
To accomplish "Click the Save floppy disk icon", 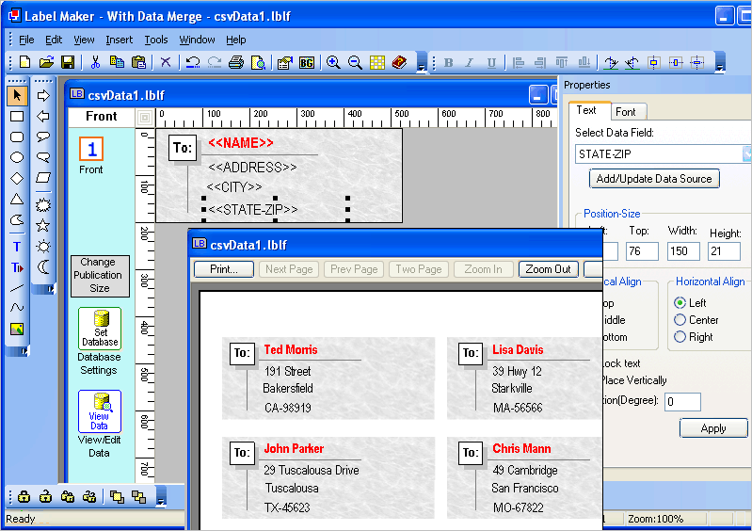I will point(68,62).
